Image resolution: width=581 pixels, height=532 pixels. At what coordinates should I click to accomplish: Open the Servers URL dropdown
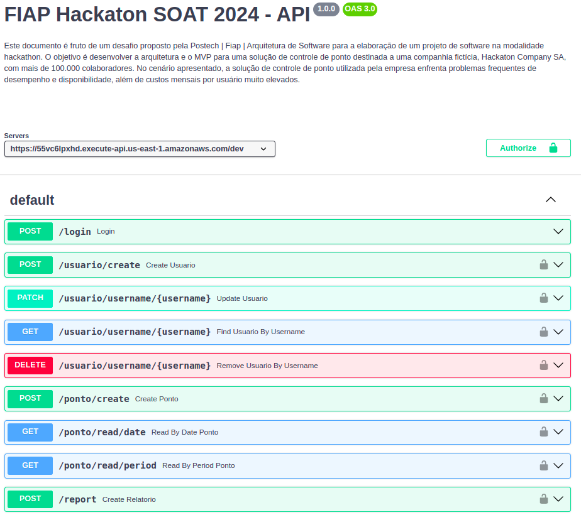pos(140,149)
